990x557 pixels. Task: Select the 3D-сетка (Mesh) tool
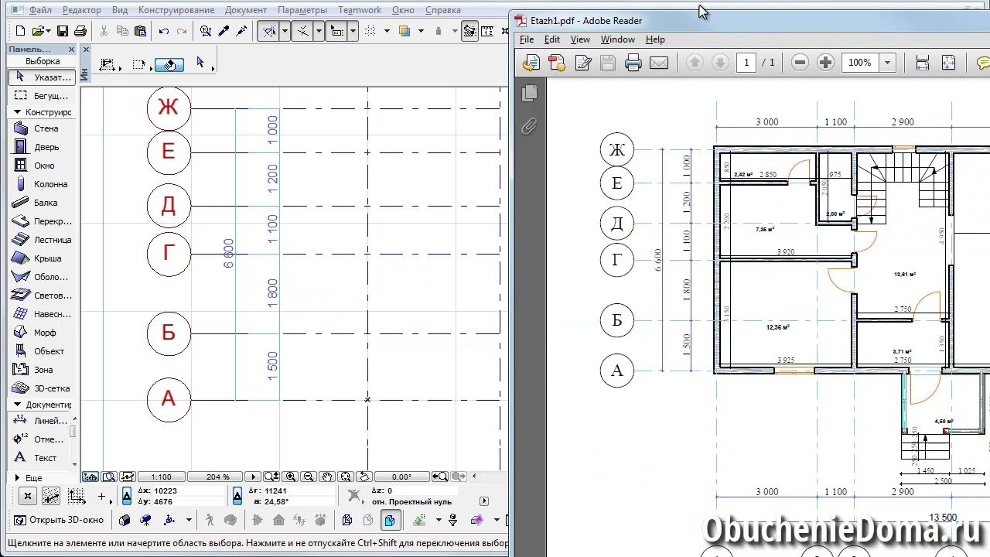pos(43,388)
